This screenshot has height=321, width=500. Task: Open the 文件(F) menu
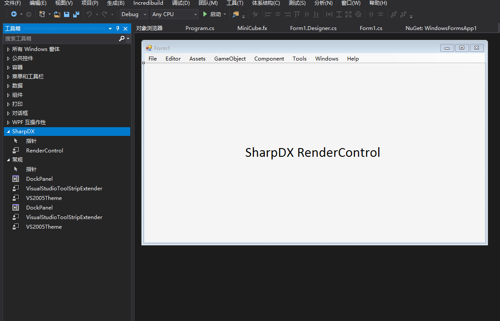(x=13, y=3)
